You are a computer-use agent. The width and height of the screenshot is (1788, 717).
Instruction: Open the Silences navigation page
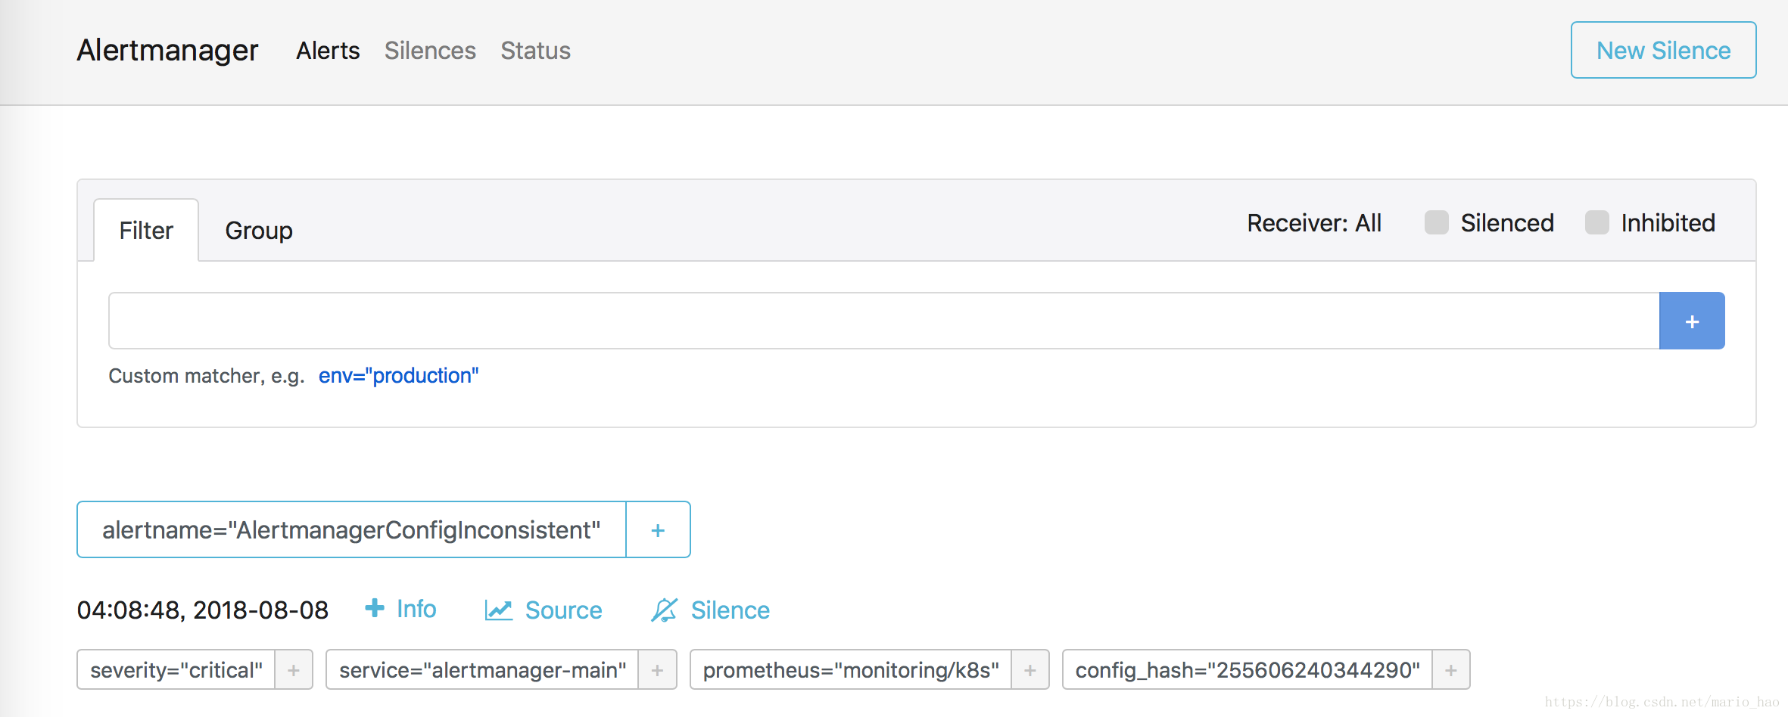coord(430,51)
